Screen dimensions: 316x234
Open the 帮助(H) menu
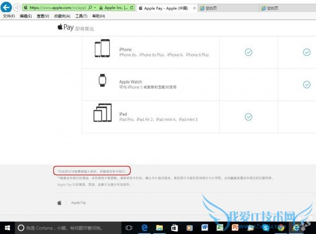(98, 16)
